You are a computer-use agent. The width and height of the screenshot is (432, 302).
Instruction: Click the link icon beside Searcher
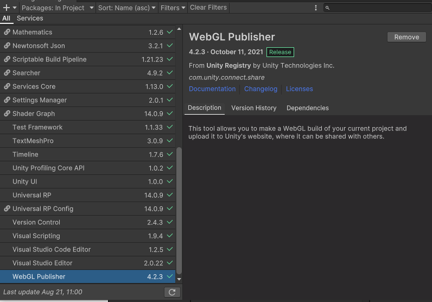7,73
